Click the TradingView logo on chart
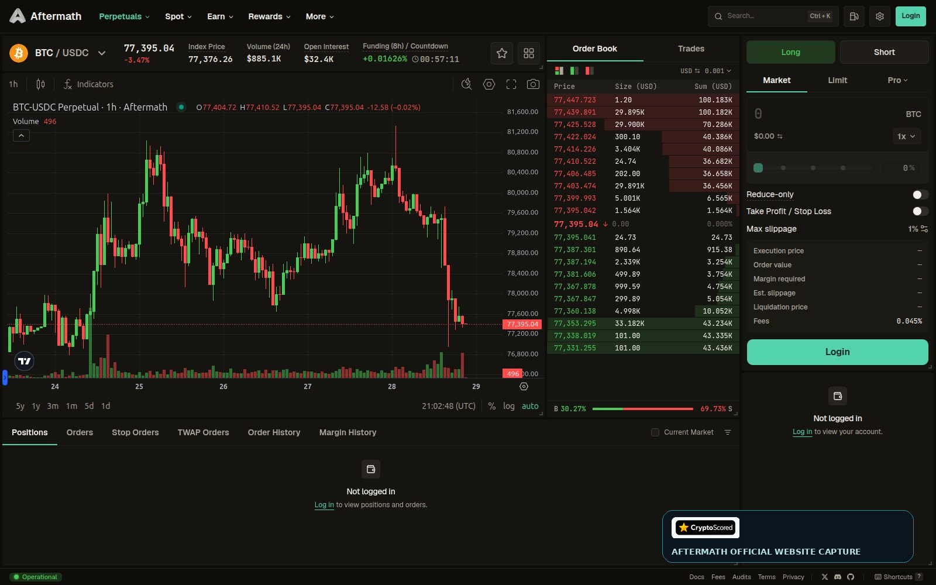This screenshot has width=936, height=585. pos(25,361)
